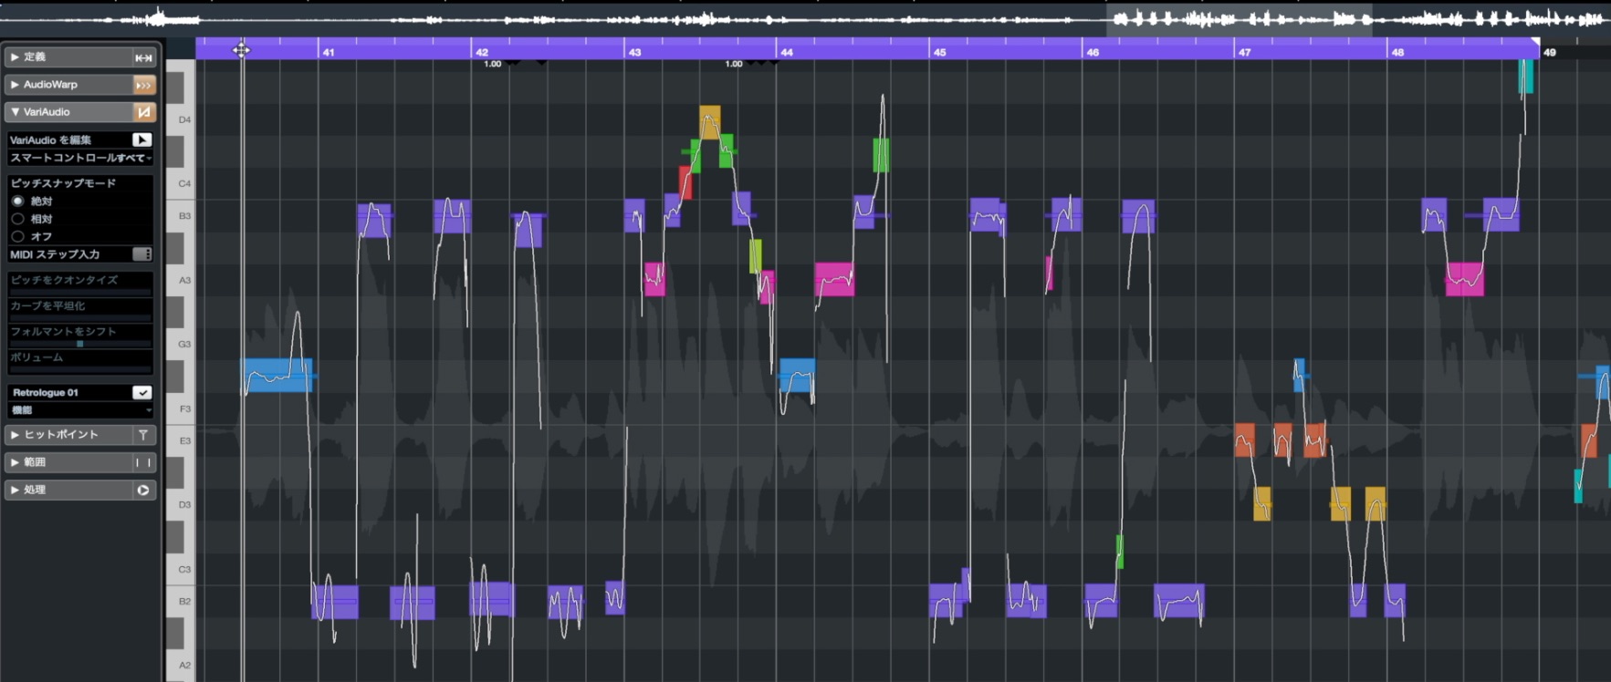Screen dimensions: 1611x682
Task: Select the small blue segment in bar 47
Action: pyautogui.click(x=1299, y=376)
